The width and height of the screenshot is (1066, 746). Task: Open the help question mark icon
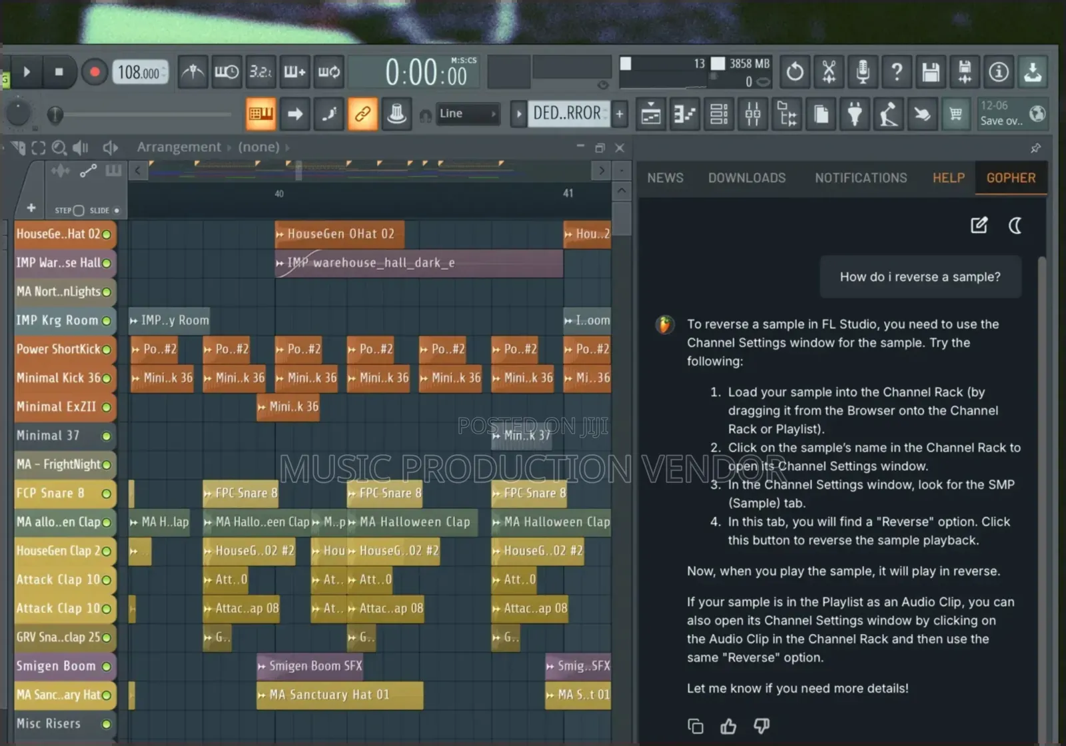tap(897, 72)
